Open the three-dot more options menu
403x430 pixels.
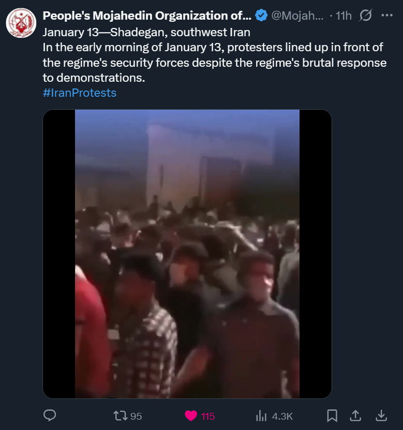coord(387,16)
